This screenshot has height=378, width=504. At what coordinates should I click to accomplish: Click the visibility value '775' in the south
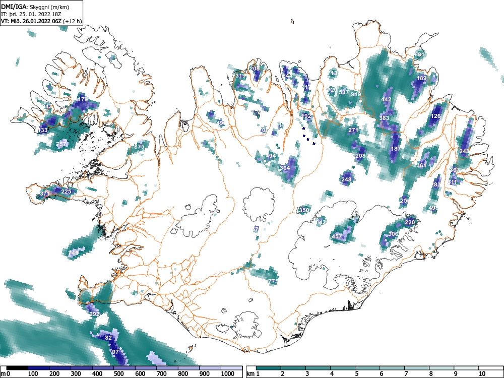click(273, 282)
